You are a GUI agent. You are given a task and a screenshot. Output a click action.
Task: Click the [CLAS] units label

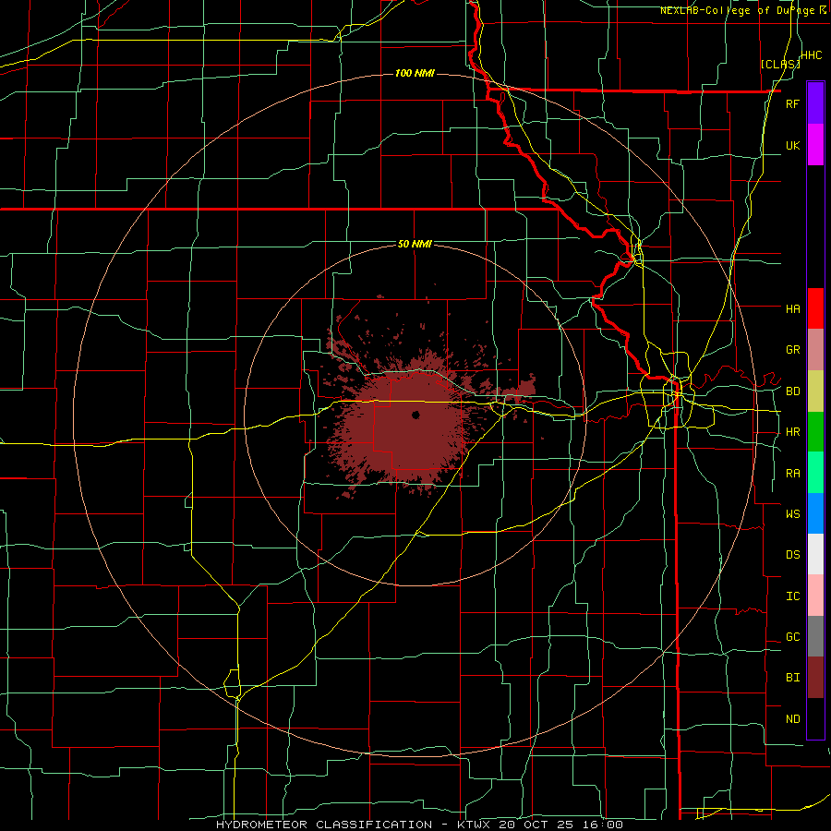pos(780,65)
